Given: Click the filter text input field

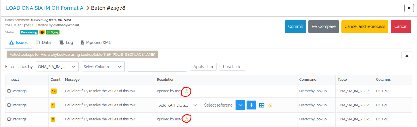Looking at the screenshot, I should 157,67.
